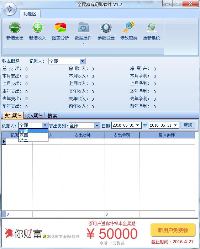
Task: Open the round application menu orb
Action: (x=10, y=9)
